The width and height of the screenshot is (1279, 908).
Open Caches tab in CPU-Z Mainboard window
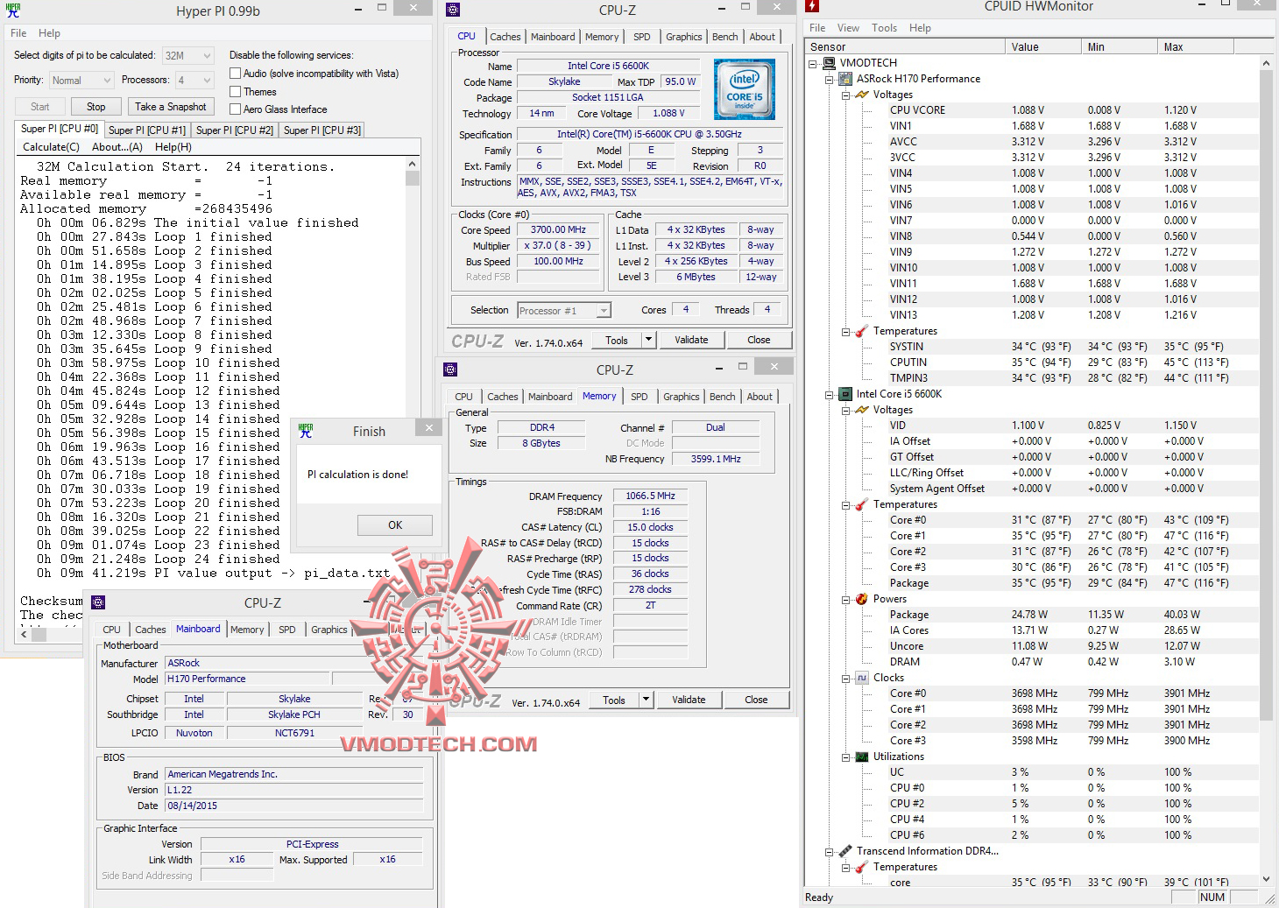pos(151,630)
